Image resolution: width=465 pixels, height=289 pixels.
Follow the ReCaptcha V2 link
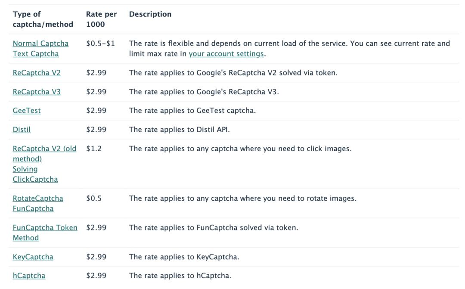[x=37, y=73]
